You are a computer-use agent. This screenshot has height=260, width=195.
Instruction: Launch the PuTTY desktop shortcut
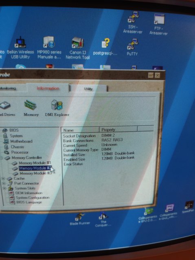click(x=132, y=47)
